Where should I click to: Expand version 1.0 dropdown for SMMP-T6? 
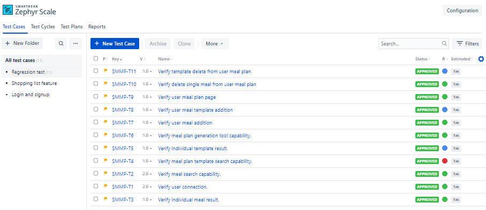147,136
